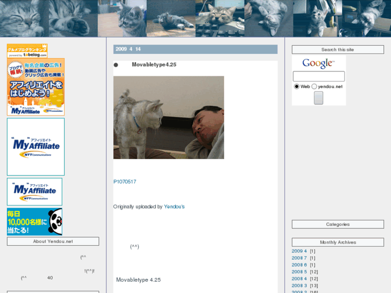The height and width of the screenshot is (293, 391).
Task: Click the tabelog gourmet blog ranking badge
Action: click(27, 51)
